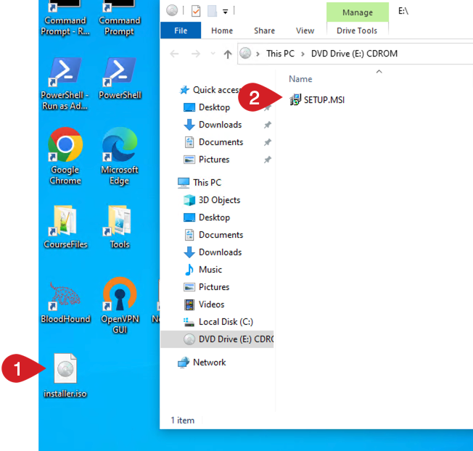
Task: Open Microsoft Edge desktop shortcut
Action: point(120,146)
